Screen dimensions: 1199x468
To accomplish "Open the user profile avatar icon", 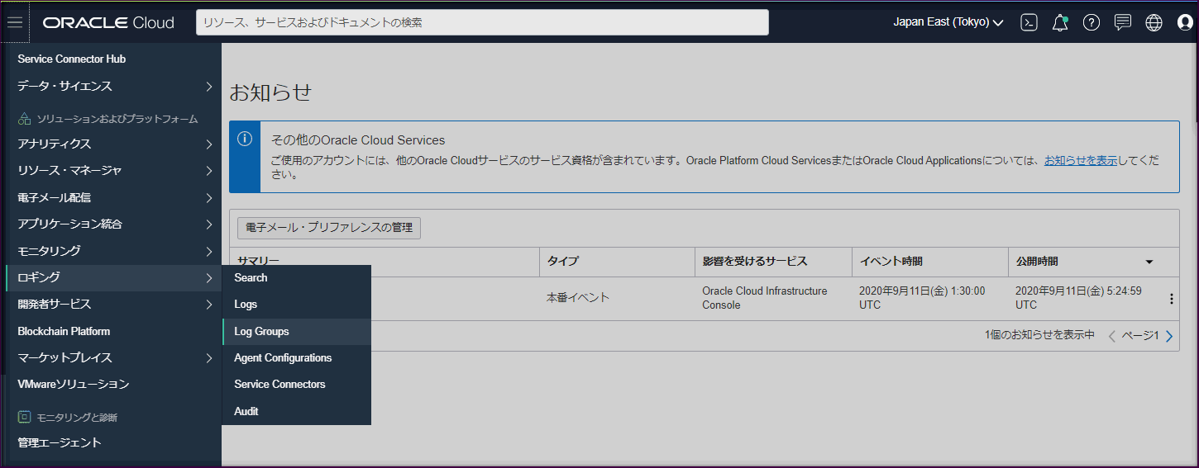I will 1185,22.
